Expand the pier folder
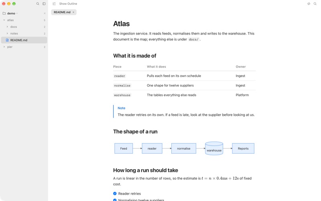Screen dimensions: 321x201 [x=4, y=47]
